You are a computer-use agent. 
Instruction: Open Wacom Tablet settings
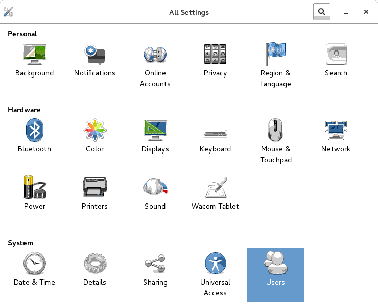[x=215, y=189]
